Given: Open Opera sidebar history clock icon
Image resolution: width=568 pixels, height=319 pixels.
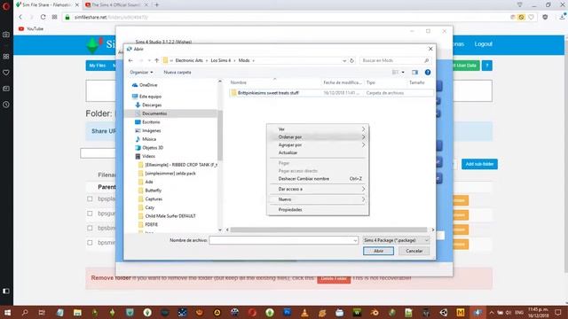Looking at the screenshot, I should coord(6,105).
